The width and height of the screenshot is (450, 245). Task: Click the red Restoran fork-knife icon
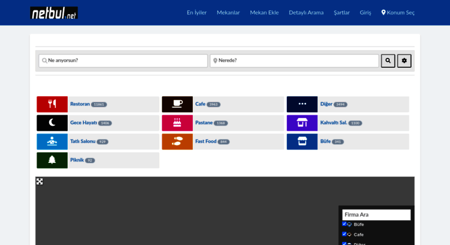point(52,104)
